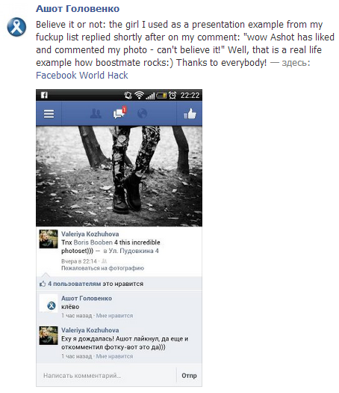Image resolution: width=339 pixels, height=393 pixels.
Task: Open the Facebook World Hack location link
Action: 82,75
